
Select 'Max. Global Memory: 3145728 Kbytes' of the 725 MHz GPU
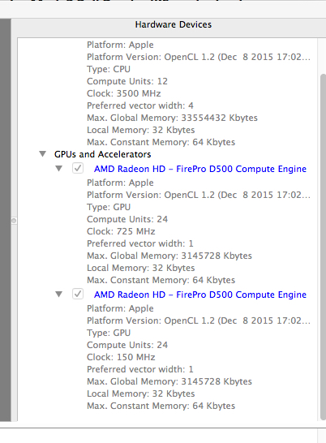point(169,256)
